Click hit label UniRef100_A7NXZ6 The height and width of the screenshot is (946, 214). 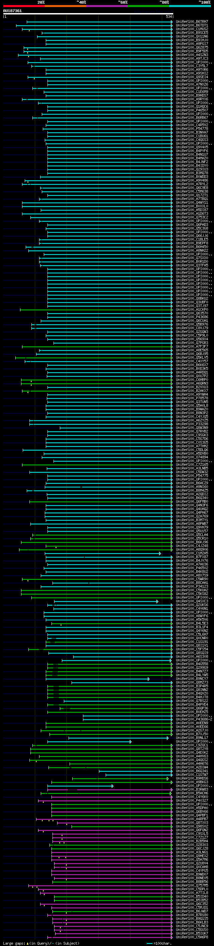pyautogui.click(x=192, y=85)
